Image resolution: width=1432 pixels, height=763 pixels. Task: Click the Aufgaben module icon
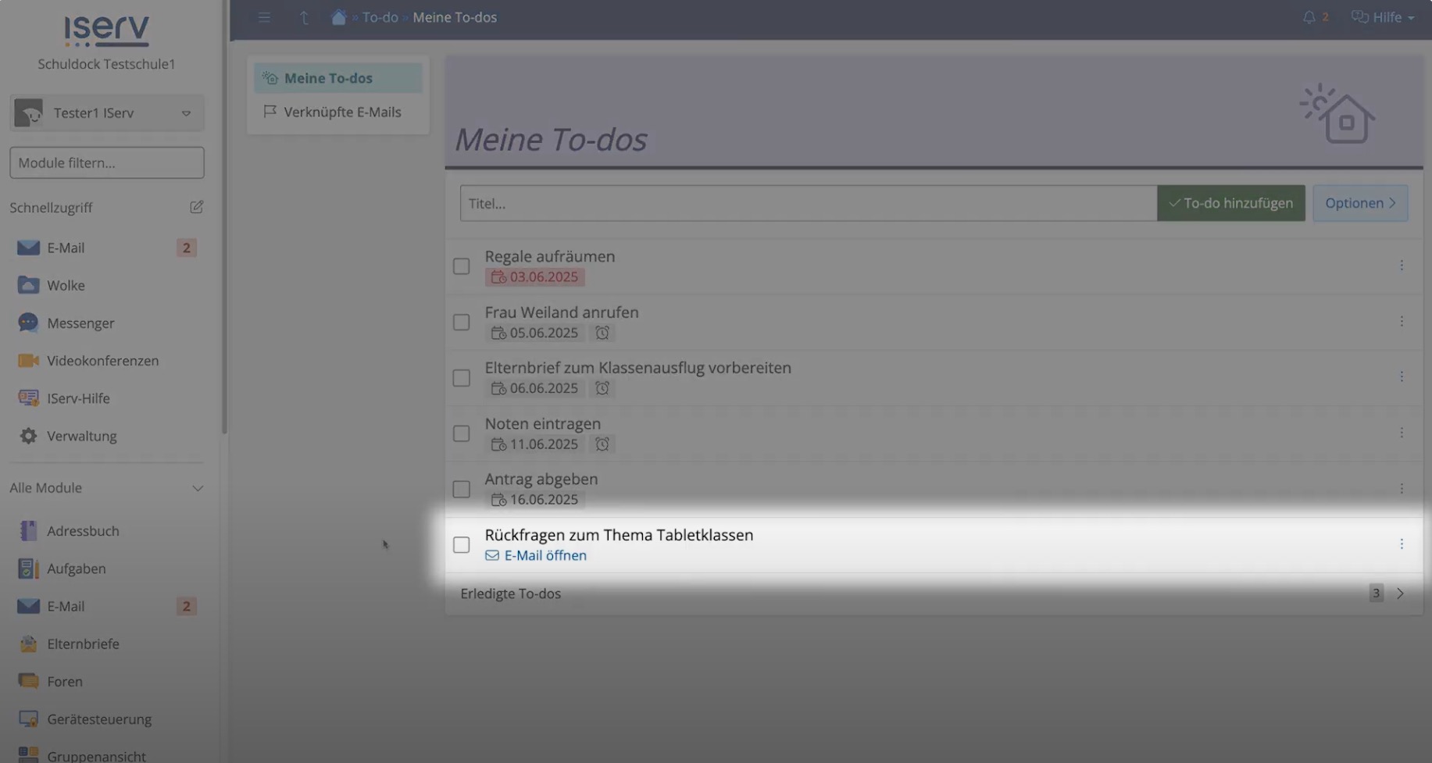[x=27, y=568]
